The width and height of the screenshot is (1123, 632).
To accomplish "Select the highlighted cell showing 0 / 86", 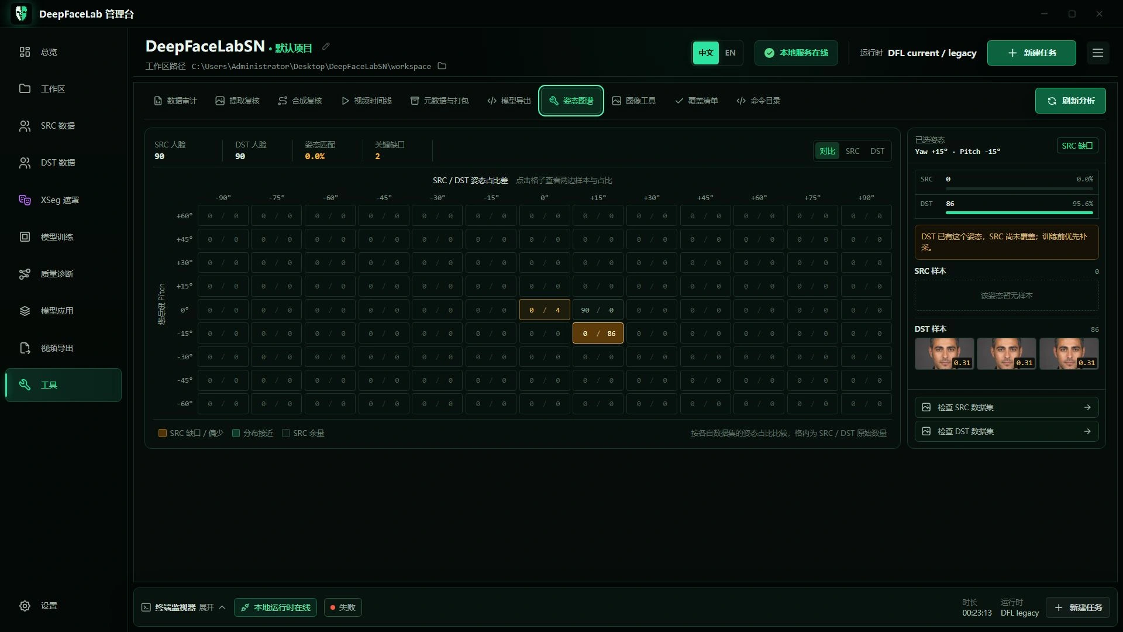I will point(598,334).
